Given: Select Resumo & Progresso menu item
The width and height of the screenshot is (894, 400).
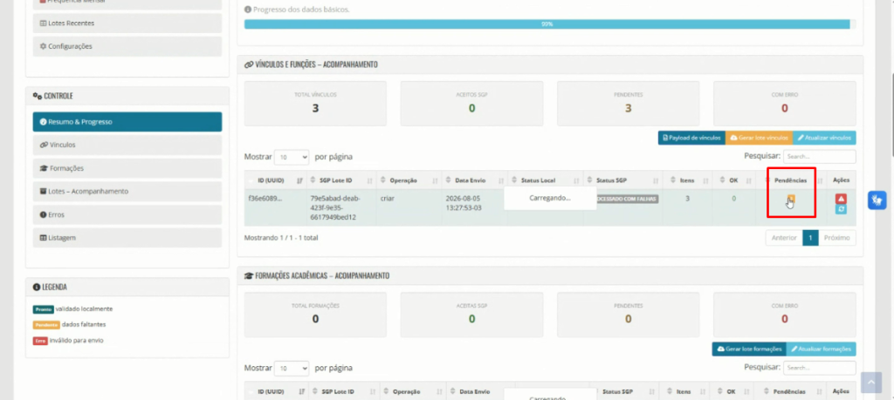Looking at the screenshot, I should [127, 122].
